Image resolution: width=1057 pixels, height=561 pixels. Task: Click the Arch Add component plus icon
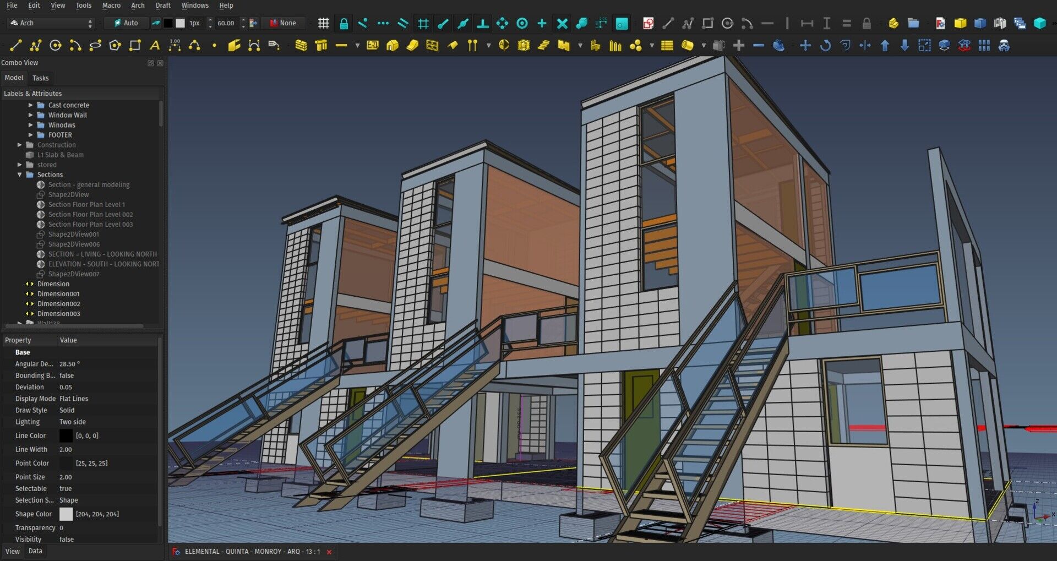[739, 46]
